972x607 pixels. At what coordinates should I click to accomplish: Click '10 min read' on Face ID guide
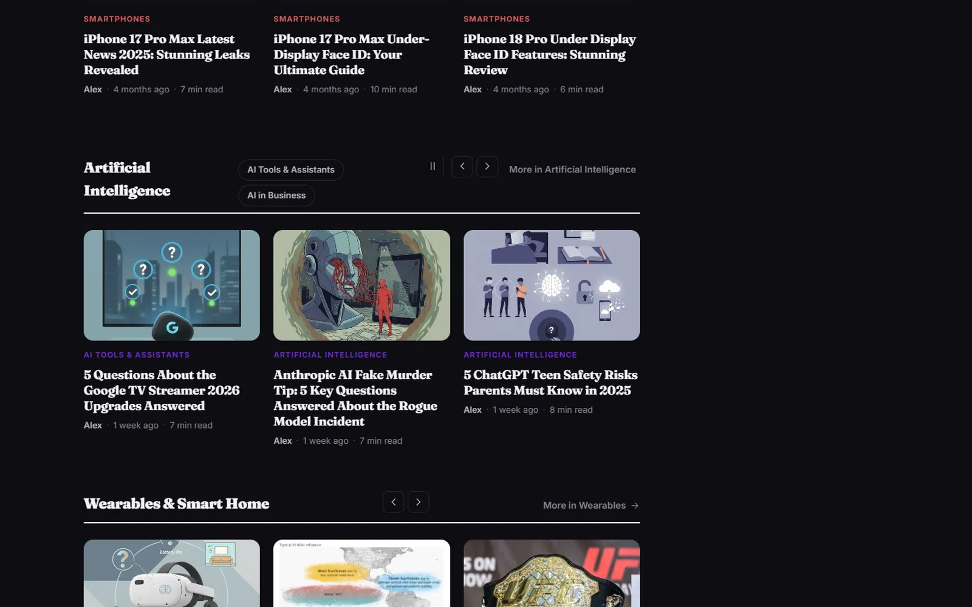pos(394,89)
